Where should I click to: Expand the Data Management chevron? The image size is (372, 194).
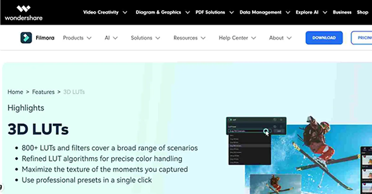(288, 13)
